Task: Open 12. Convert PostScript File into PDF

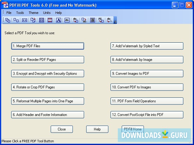Action: (x=147, y=115)
